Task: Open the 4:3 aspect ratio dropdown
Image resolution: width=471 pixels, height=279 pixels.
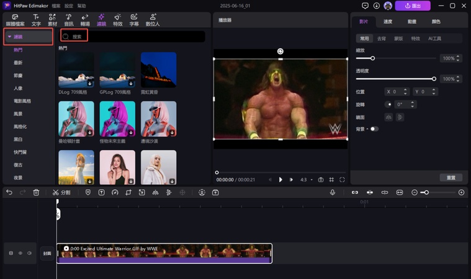Action: click(x=307, y=180)
